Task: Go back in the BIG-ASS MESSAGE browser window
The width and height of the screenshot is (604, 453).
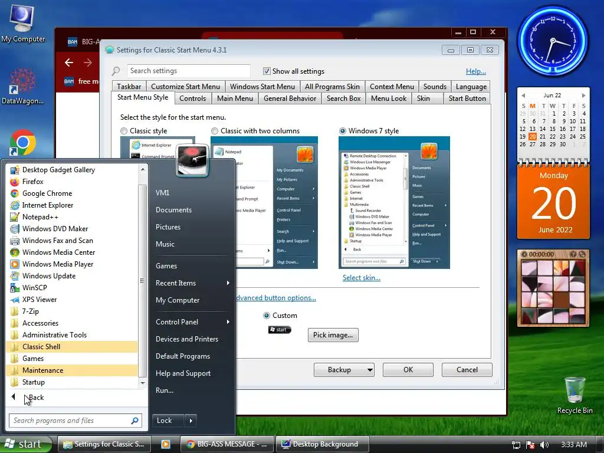Action: click(69, 63)
